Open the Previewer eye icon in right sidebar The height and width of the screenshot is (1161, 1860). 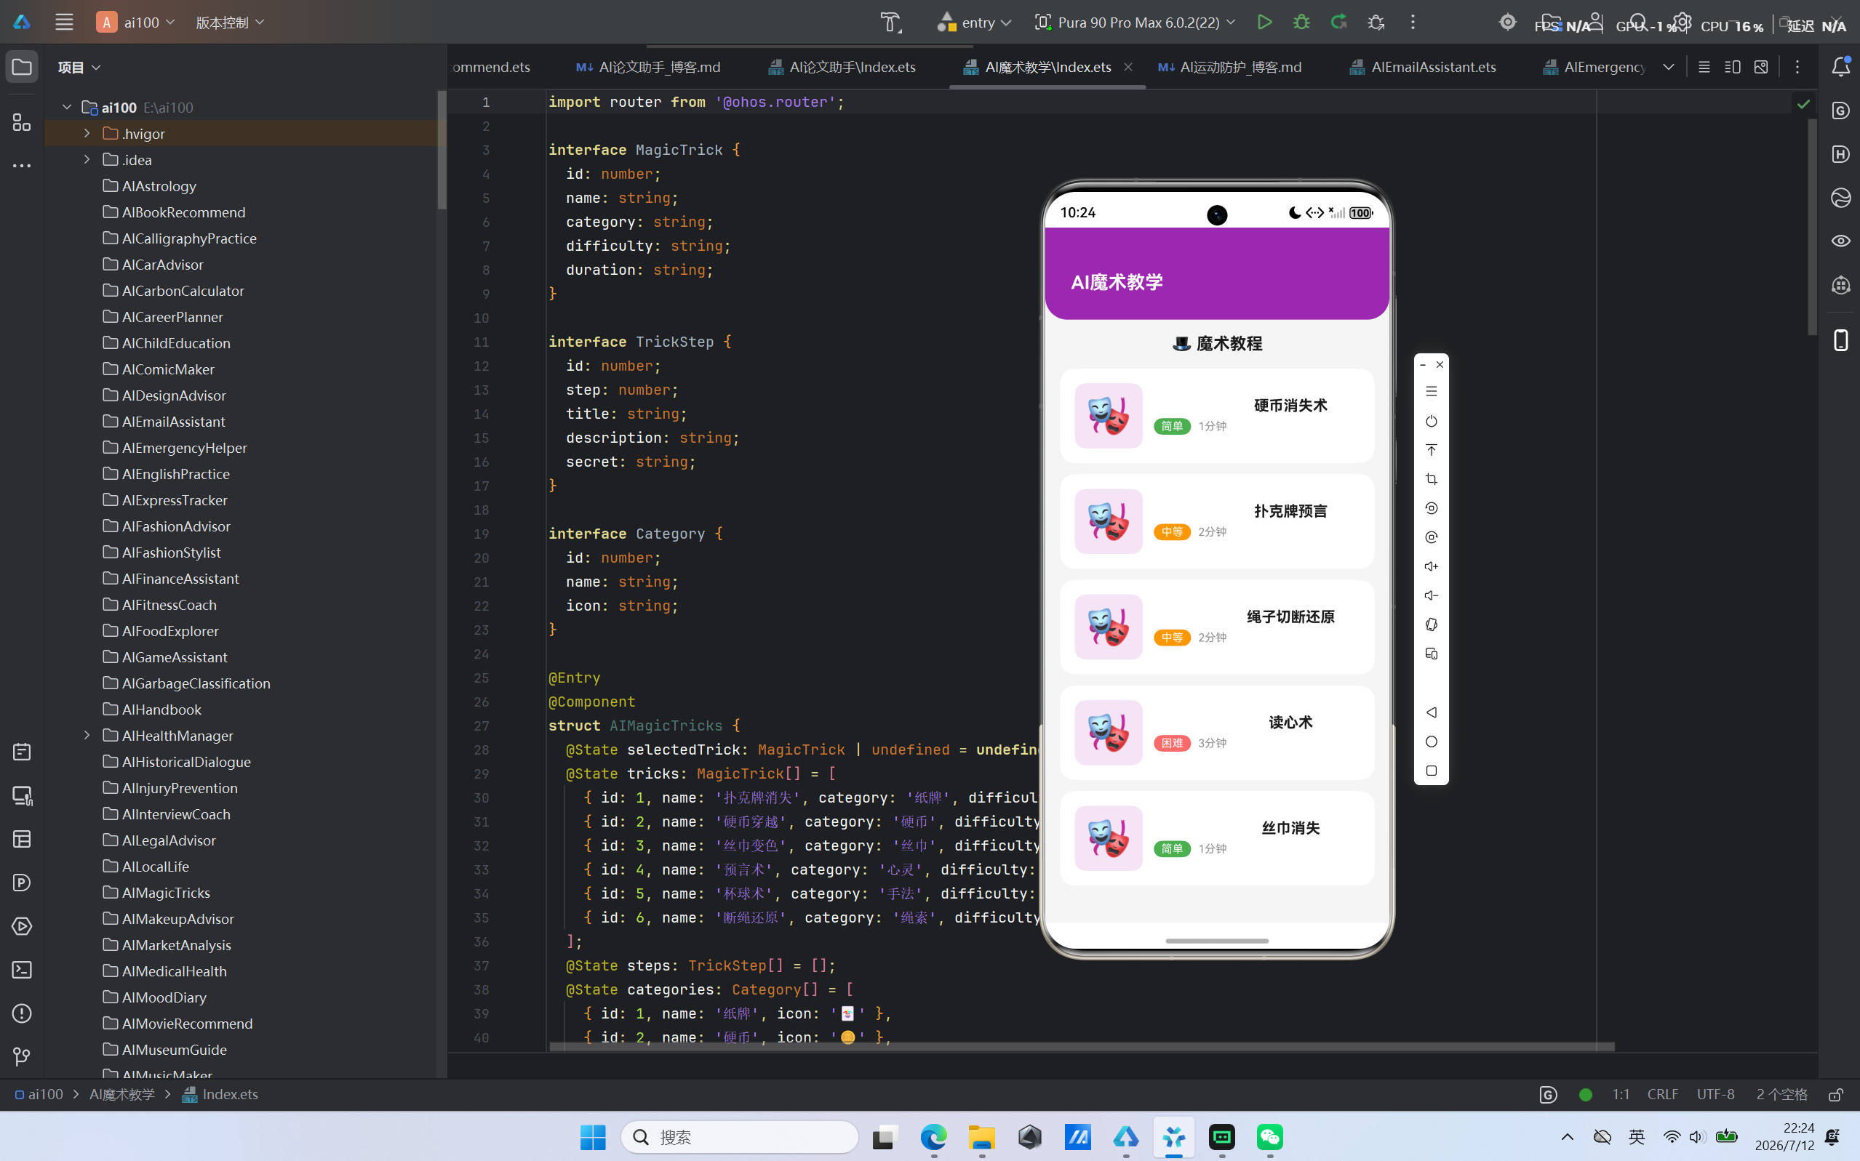pos(1841,241)
